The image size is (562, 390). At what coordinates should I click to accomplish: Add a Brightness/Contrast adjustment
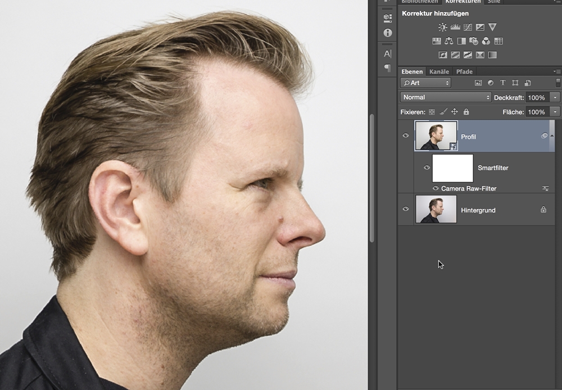tap(443, 27)
